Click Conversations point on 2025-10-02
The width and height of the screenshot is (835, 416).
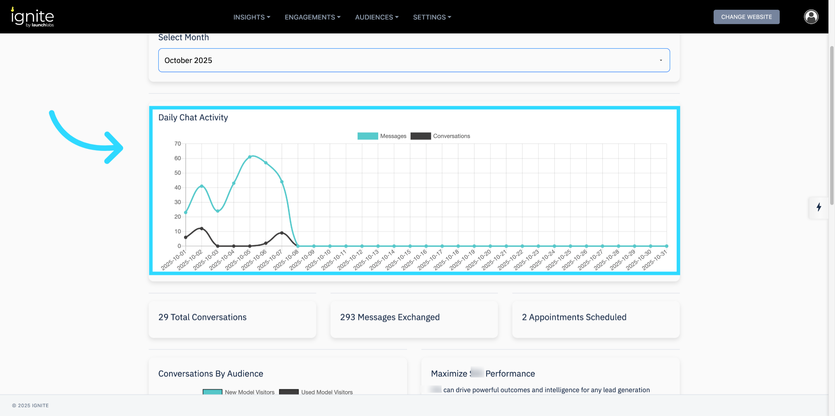(x=201, y=228)
